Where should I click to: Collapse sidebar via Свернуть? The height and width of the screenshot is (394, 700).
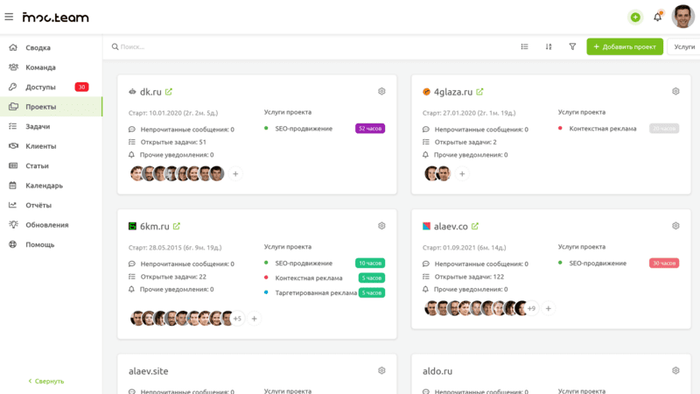click(46, 381)
